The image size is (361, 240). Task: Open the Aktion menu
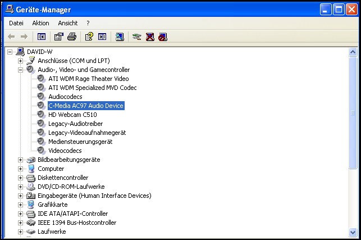click(40, 23)
